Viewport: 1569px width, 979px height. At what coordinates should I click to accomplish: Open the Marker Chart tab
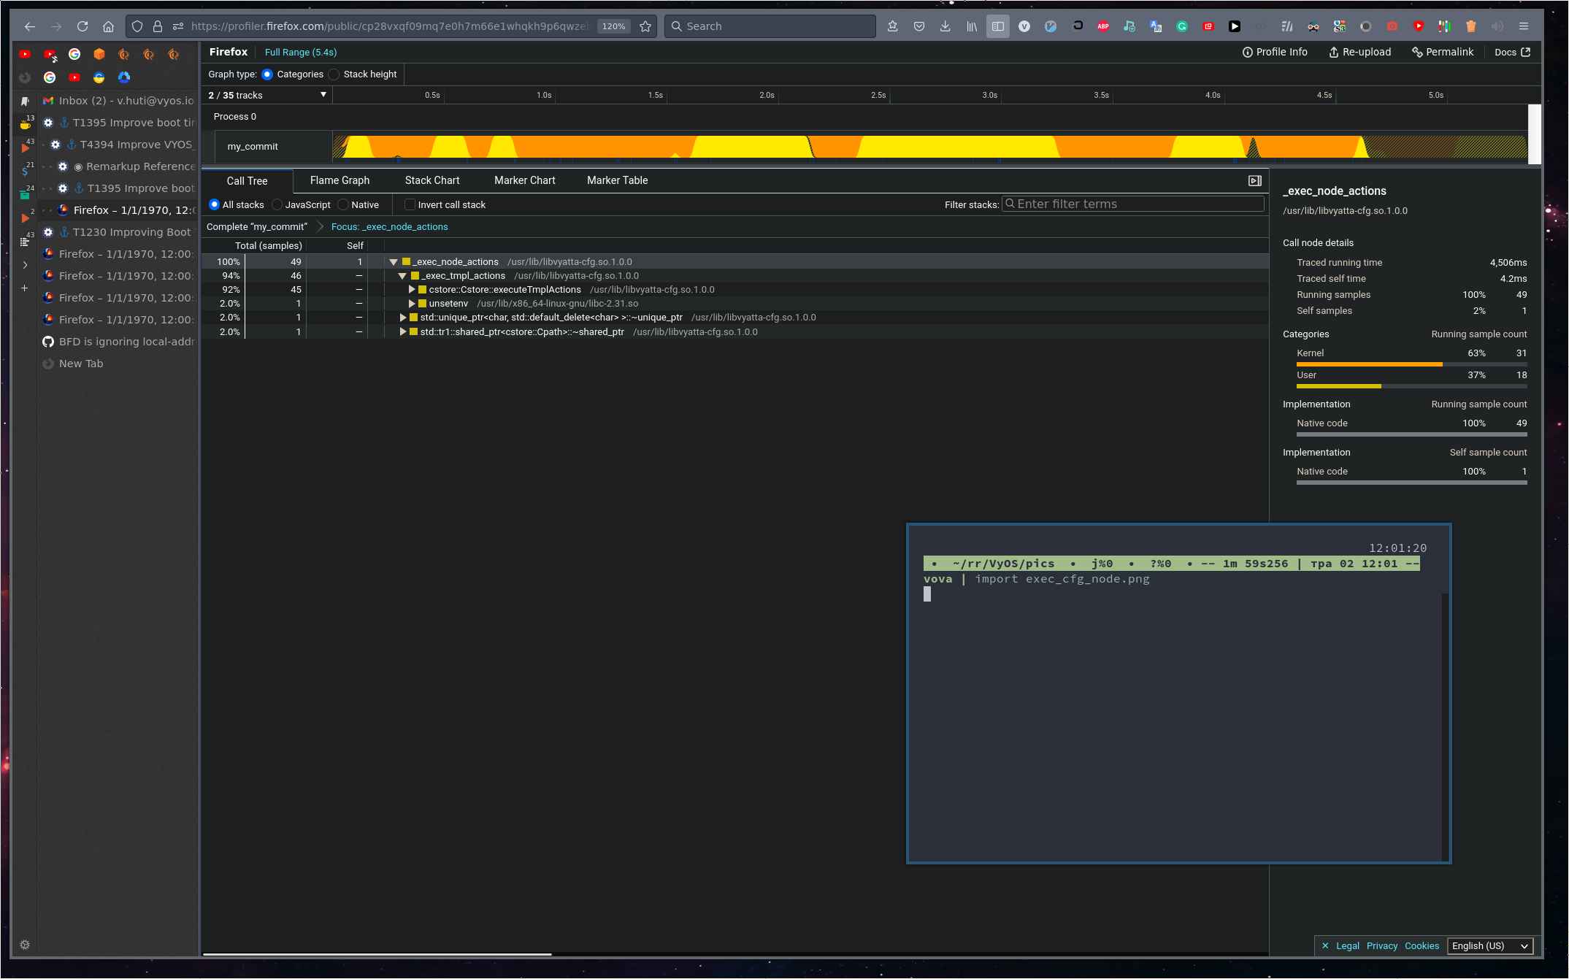coord(524,180)
